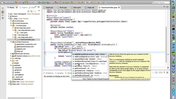Viewport: 176px width, 99px height.
Task: Open the JUnit view tab
Action: pyautogui.click(x=32, y=7)
